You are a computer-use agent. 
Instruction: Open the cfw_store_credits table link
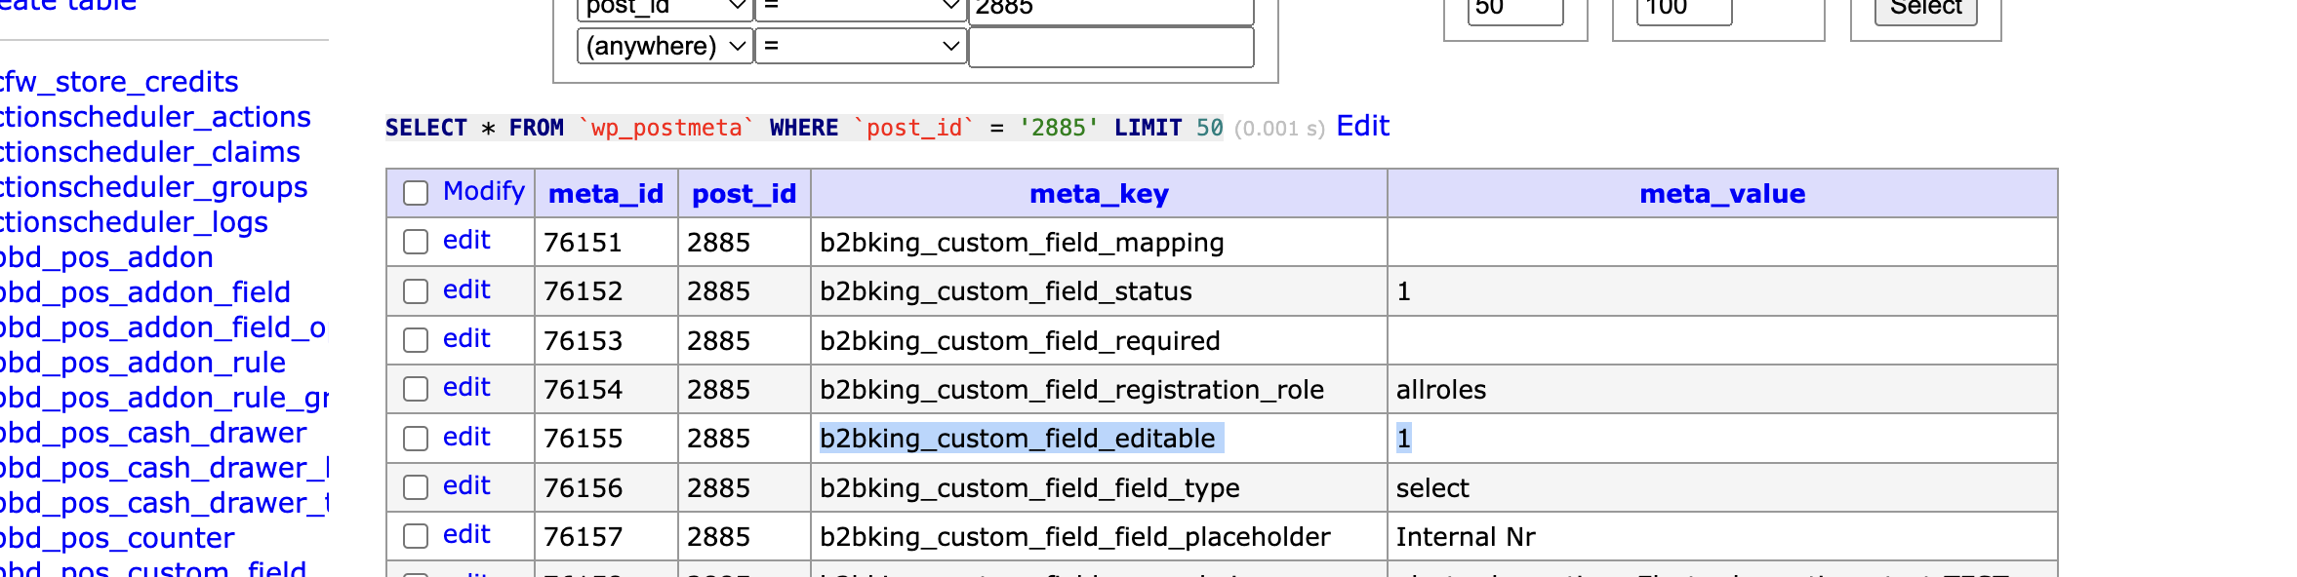point(118,82)
